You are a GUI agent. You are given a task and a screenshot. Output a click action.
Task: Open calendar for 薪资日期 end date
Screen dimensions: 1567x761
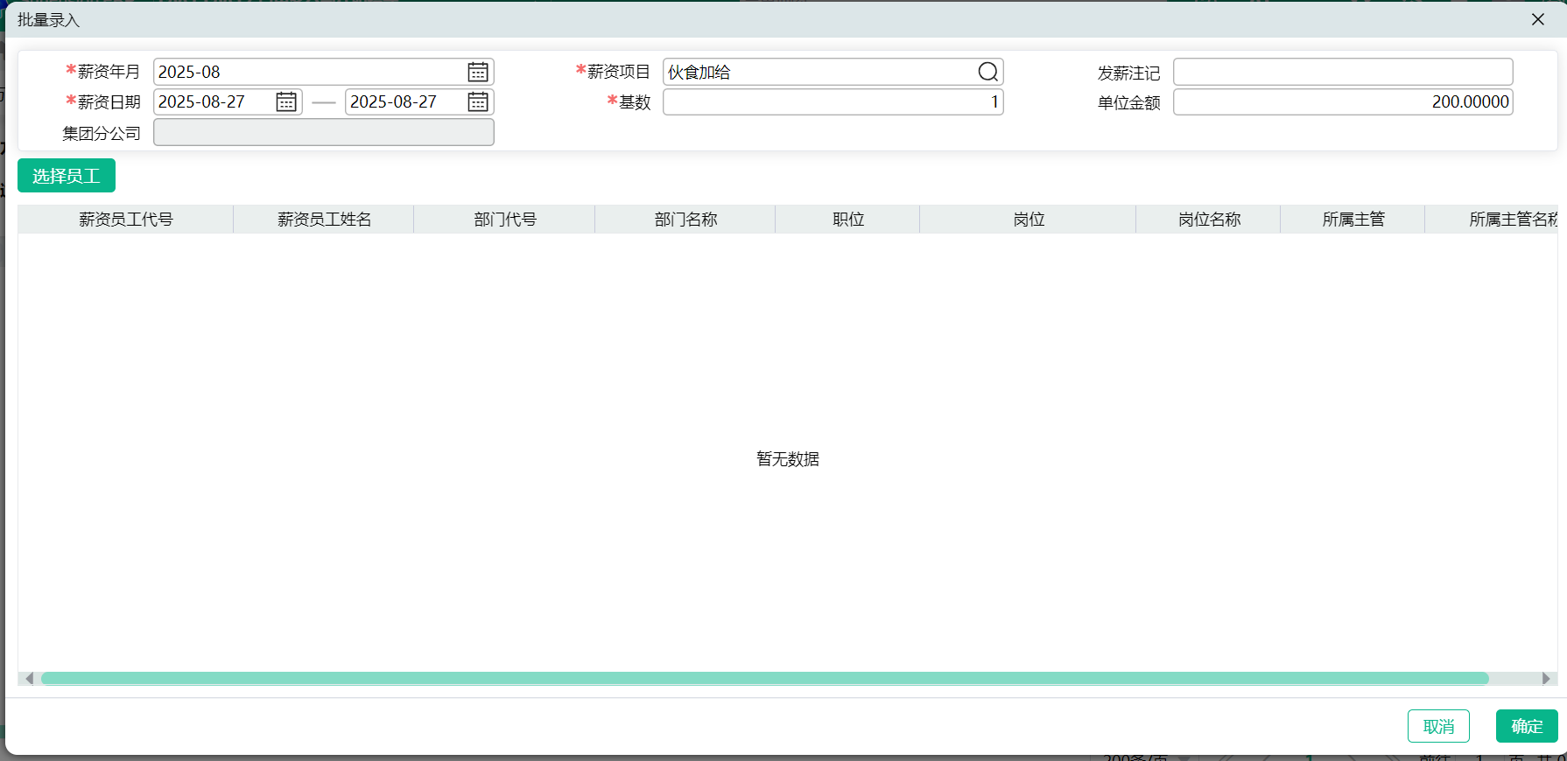click(478, 102)
